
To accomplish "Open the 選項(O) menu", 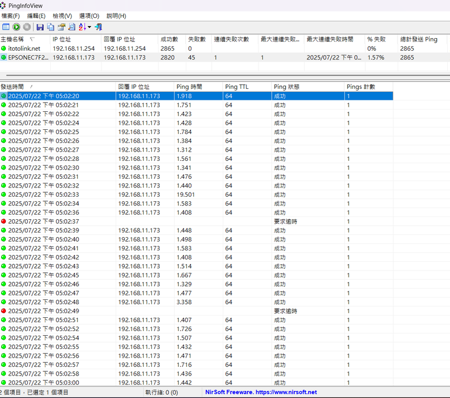I will coord(89,16).
